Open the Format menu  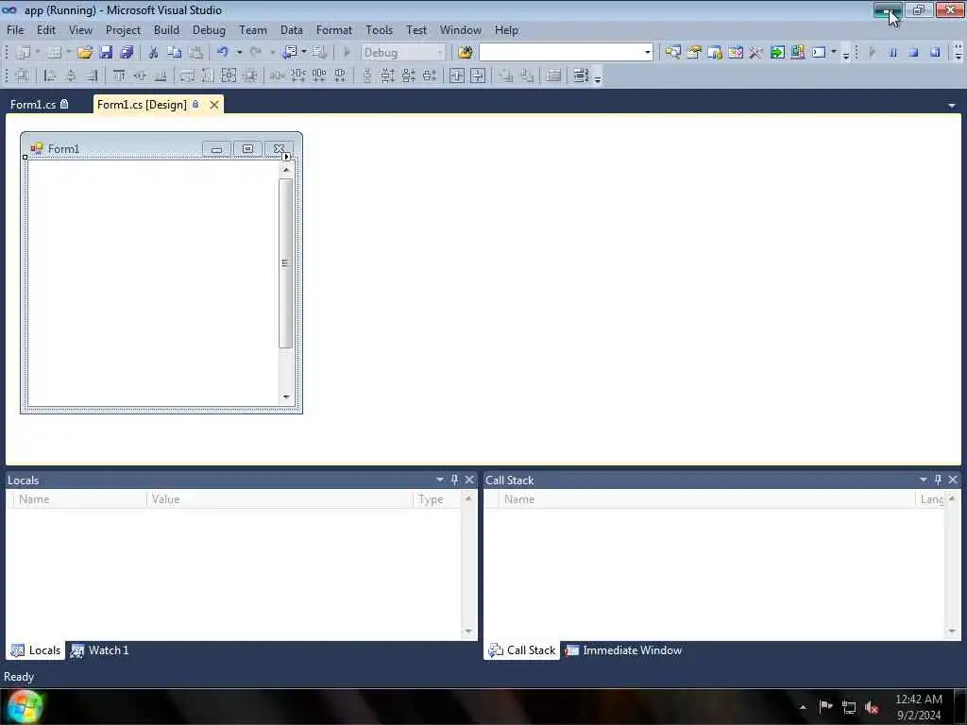click(x=333, y=29)
